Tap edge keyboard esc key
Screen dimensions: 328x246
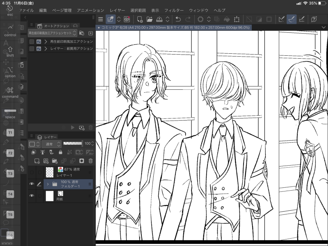point(10,11)
